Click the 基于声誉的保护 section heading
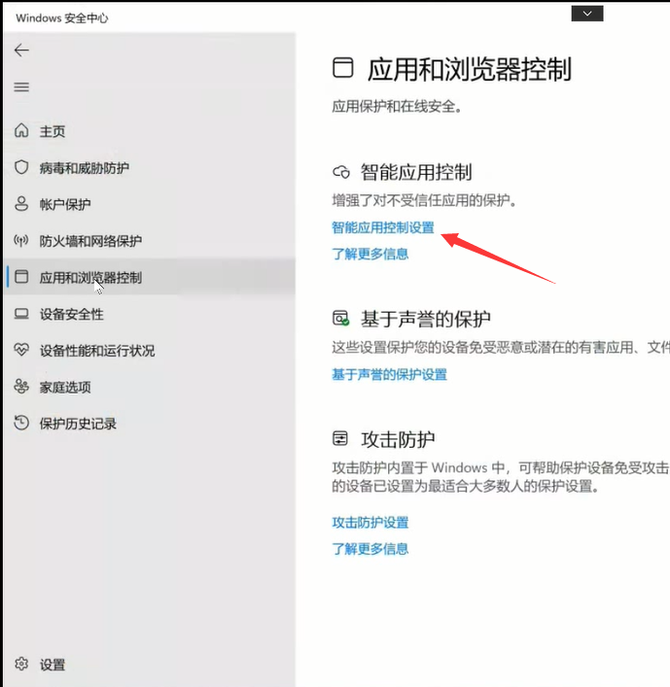Screen dimensions: 670x687 (426, 319)
